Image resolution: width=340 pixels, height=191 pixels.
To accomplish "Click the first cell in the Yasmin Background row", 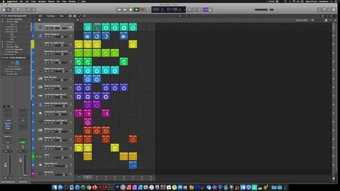I will (88, 27).
